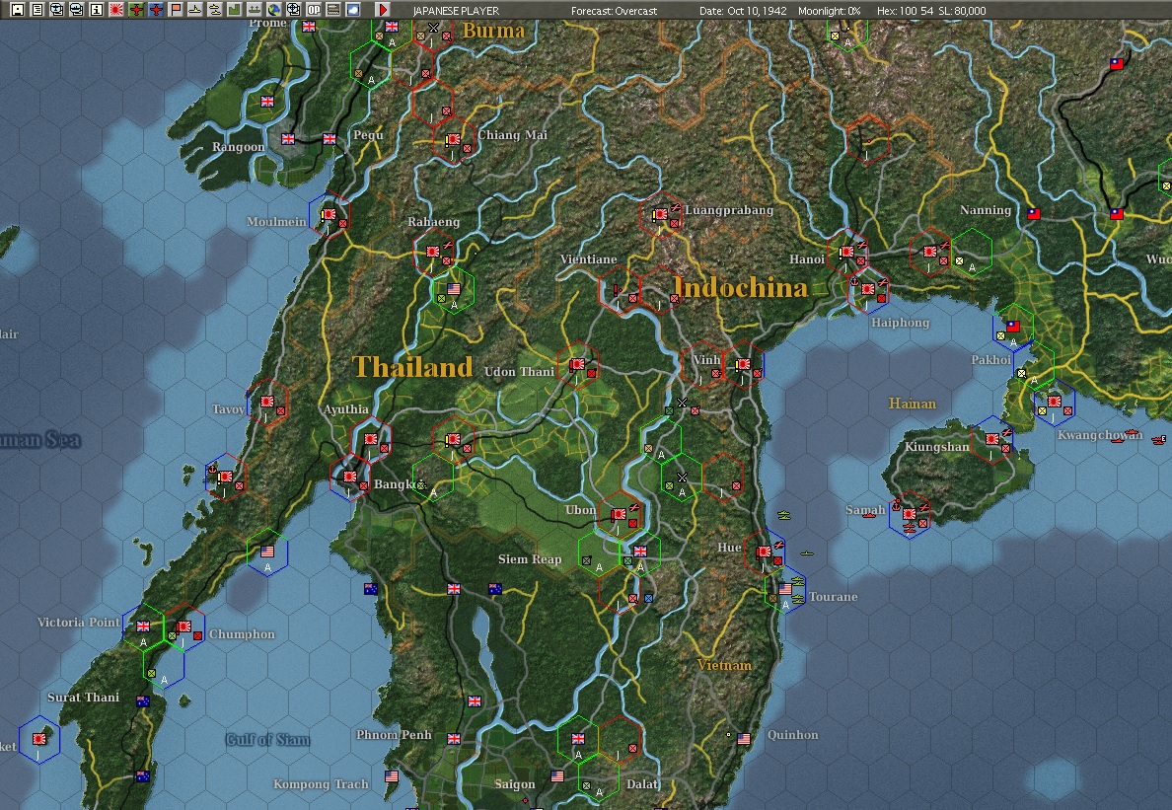This screenshot has width=1172, height=810.
Task: Click the information 'i' toolbar icon
Action: (x=97, y=10)
